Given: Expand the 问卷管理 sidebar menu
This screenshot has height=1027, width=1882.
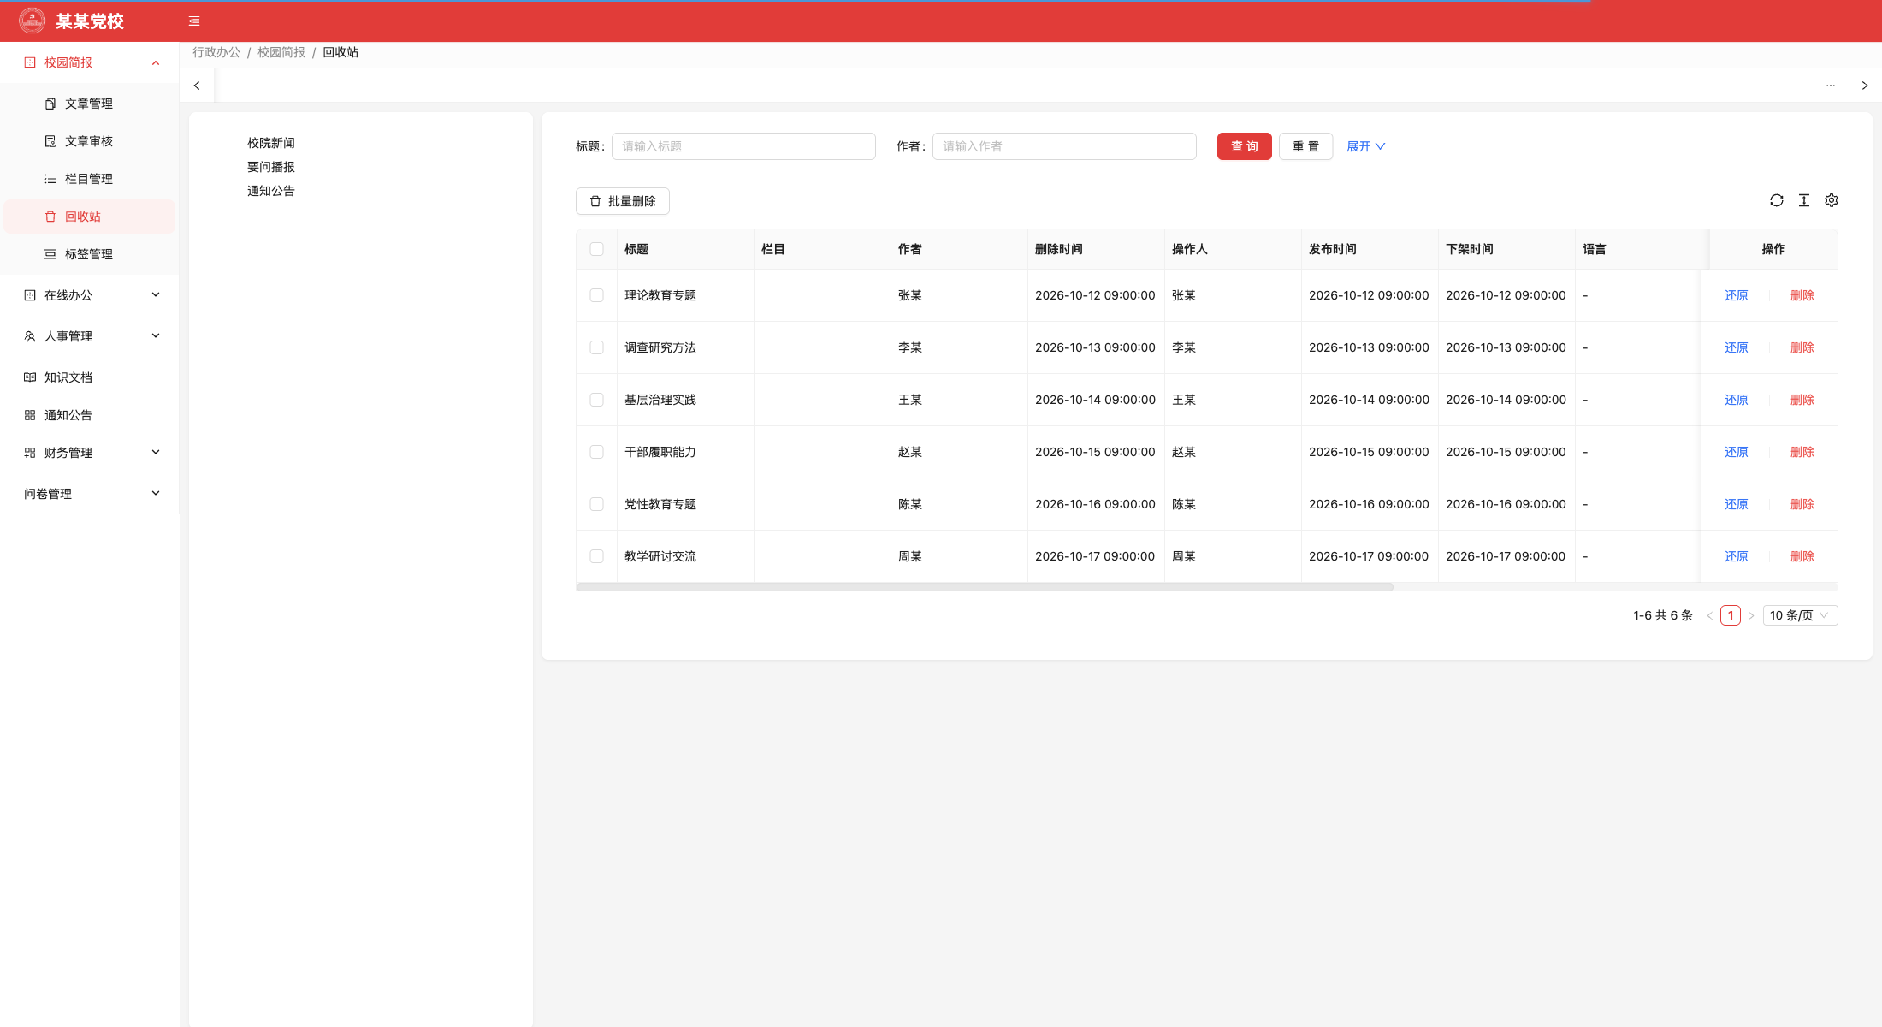Looking at the screenshot, I should [90, 494].
